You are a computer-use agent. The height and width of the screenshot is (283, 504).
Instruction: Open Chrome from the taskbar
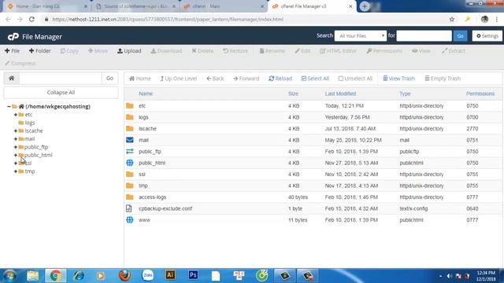[x=56, y=276]
